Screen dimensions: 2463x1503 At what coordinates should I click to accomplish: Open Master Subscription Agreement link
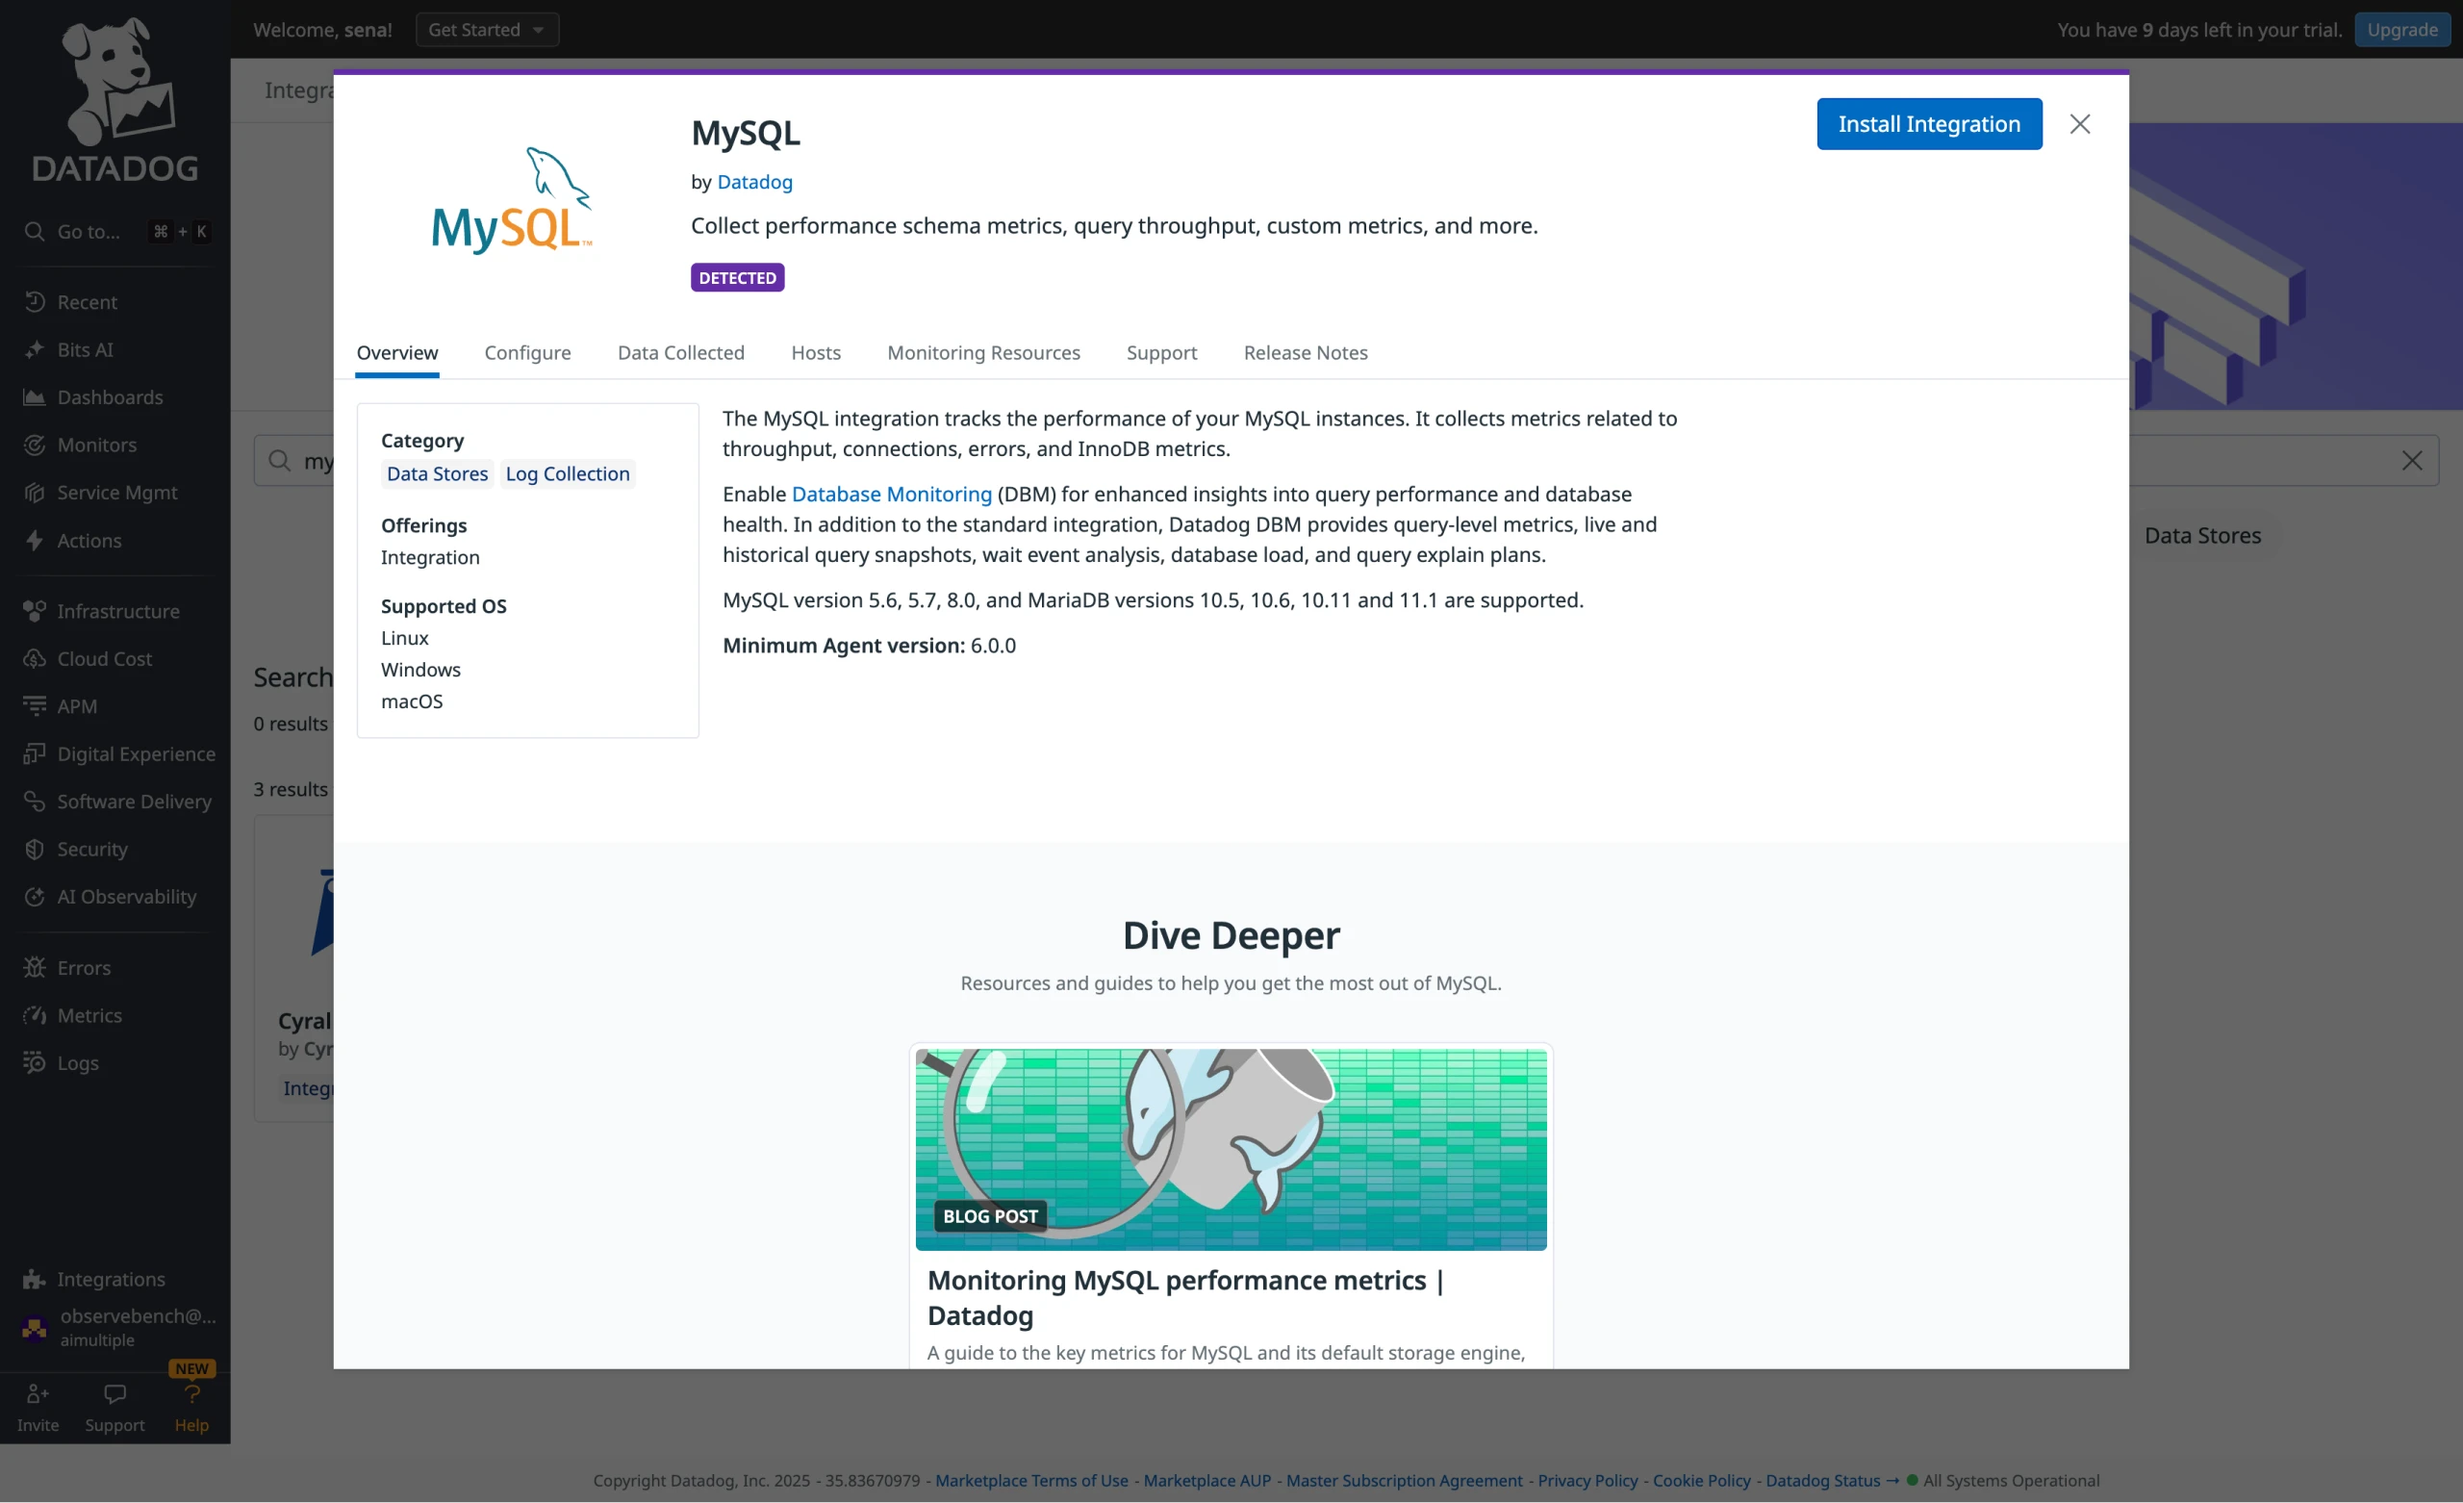[1404, 1480]
